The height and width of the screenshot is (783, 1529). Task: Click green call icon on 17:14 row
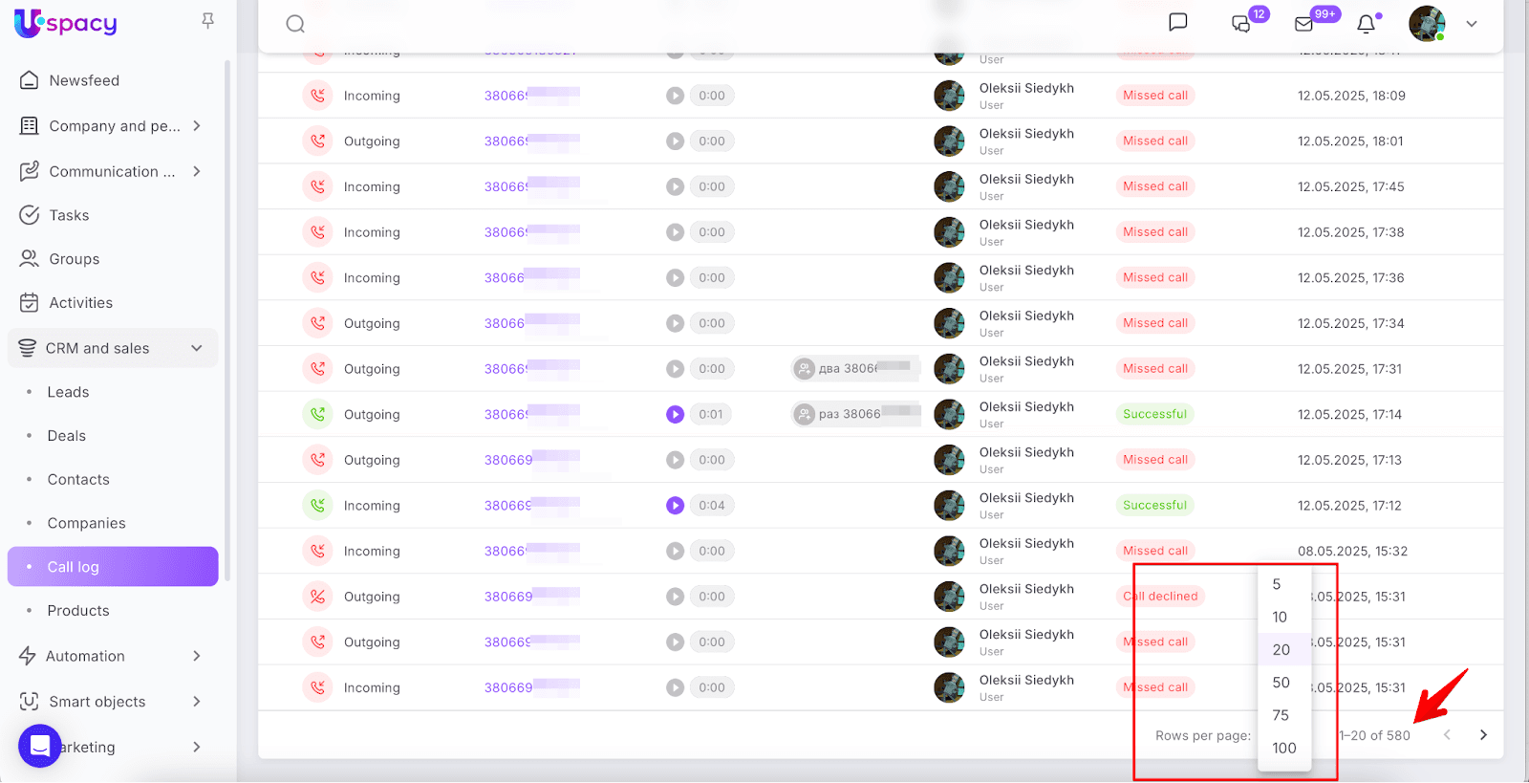point(318,414)
